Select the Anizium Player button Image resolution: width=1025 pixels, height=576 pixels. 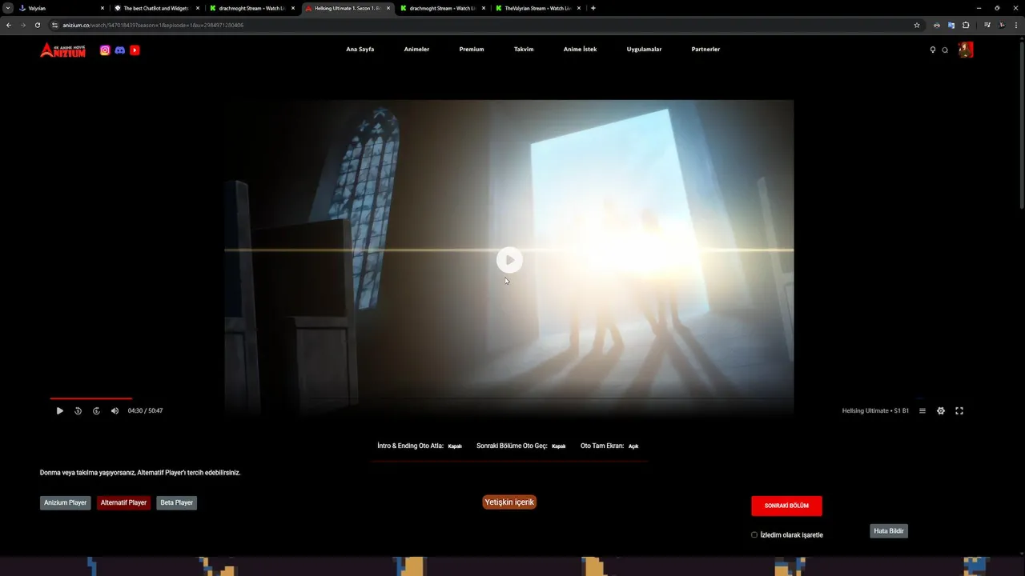point(66,503)
